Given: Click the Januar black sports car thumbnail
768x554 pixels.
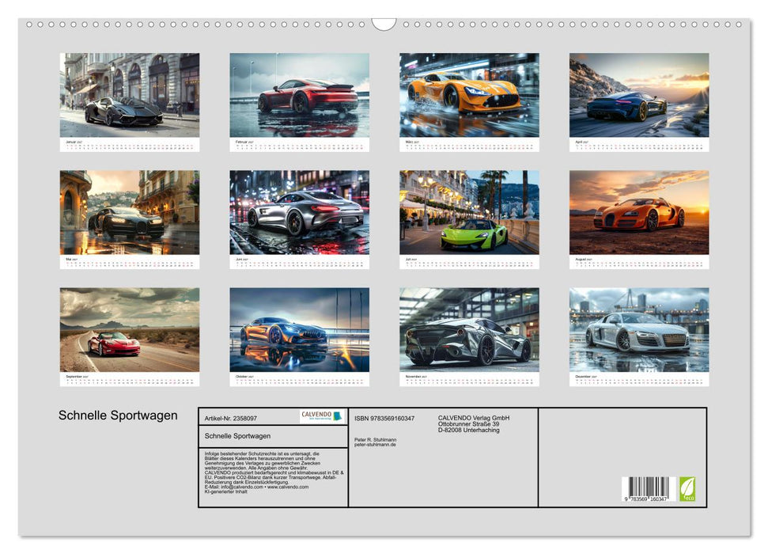Looking at the screenshot, I should tap(129, 95).
